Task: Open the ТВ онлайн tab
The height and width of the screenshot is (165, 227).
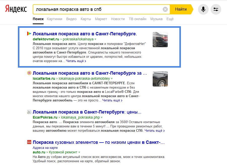Action: click(x=138, y=19)
